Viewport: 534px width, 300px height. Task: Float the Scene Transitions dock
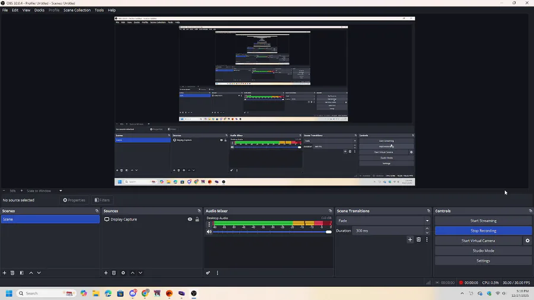(428, 211)
